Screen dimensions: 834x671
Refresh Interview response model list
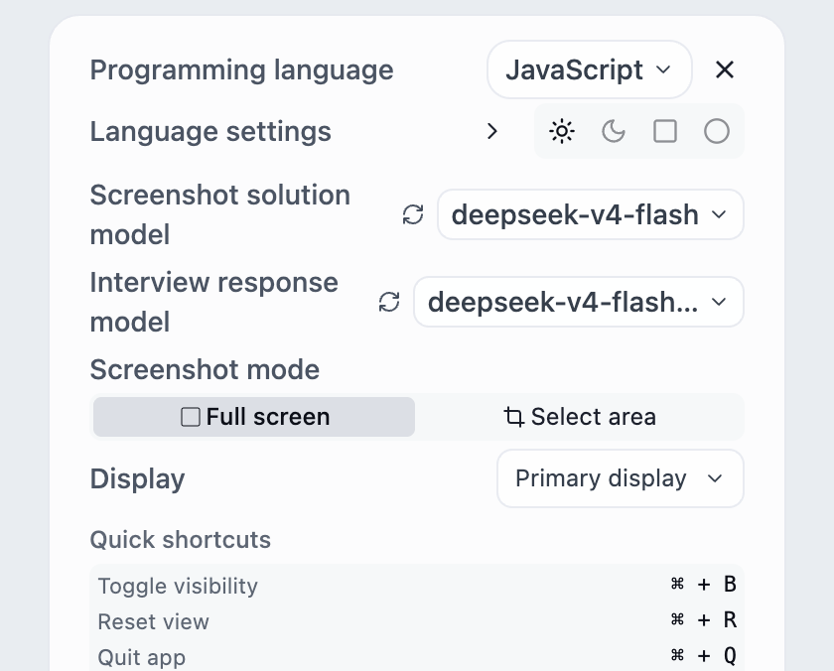pyautogui.click(x=389, y=302)
